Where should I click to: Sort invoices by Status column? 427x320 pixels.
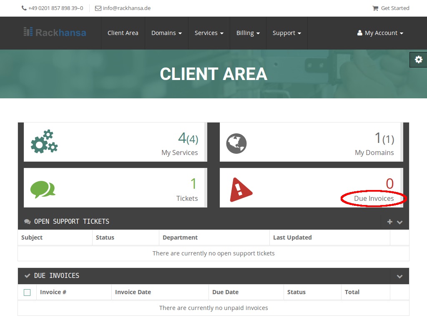click(296, 292)
